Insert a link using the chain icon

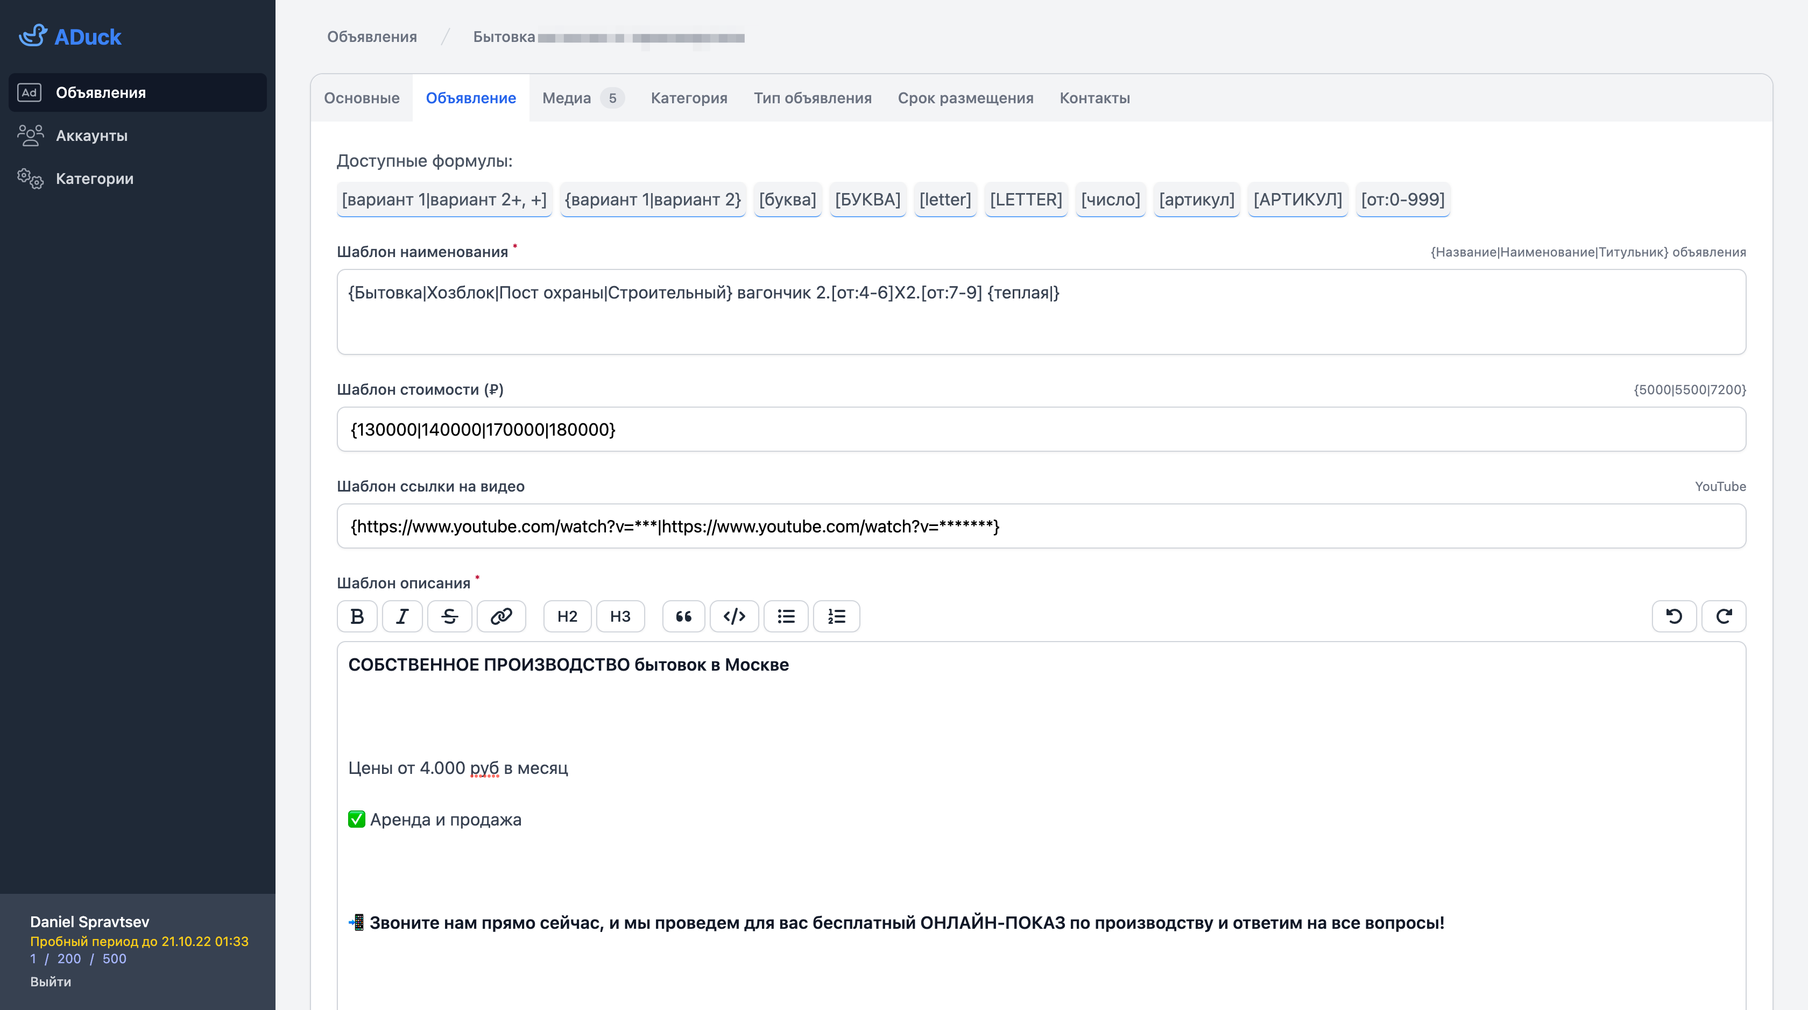click(501, 616)
